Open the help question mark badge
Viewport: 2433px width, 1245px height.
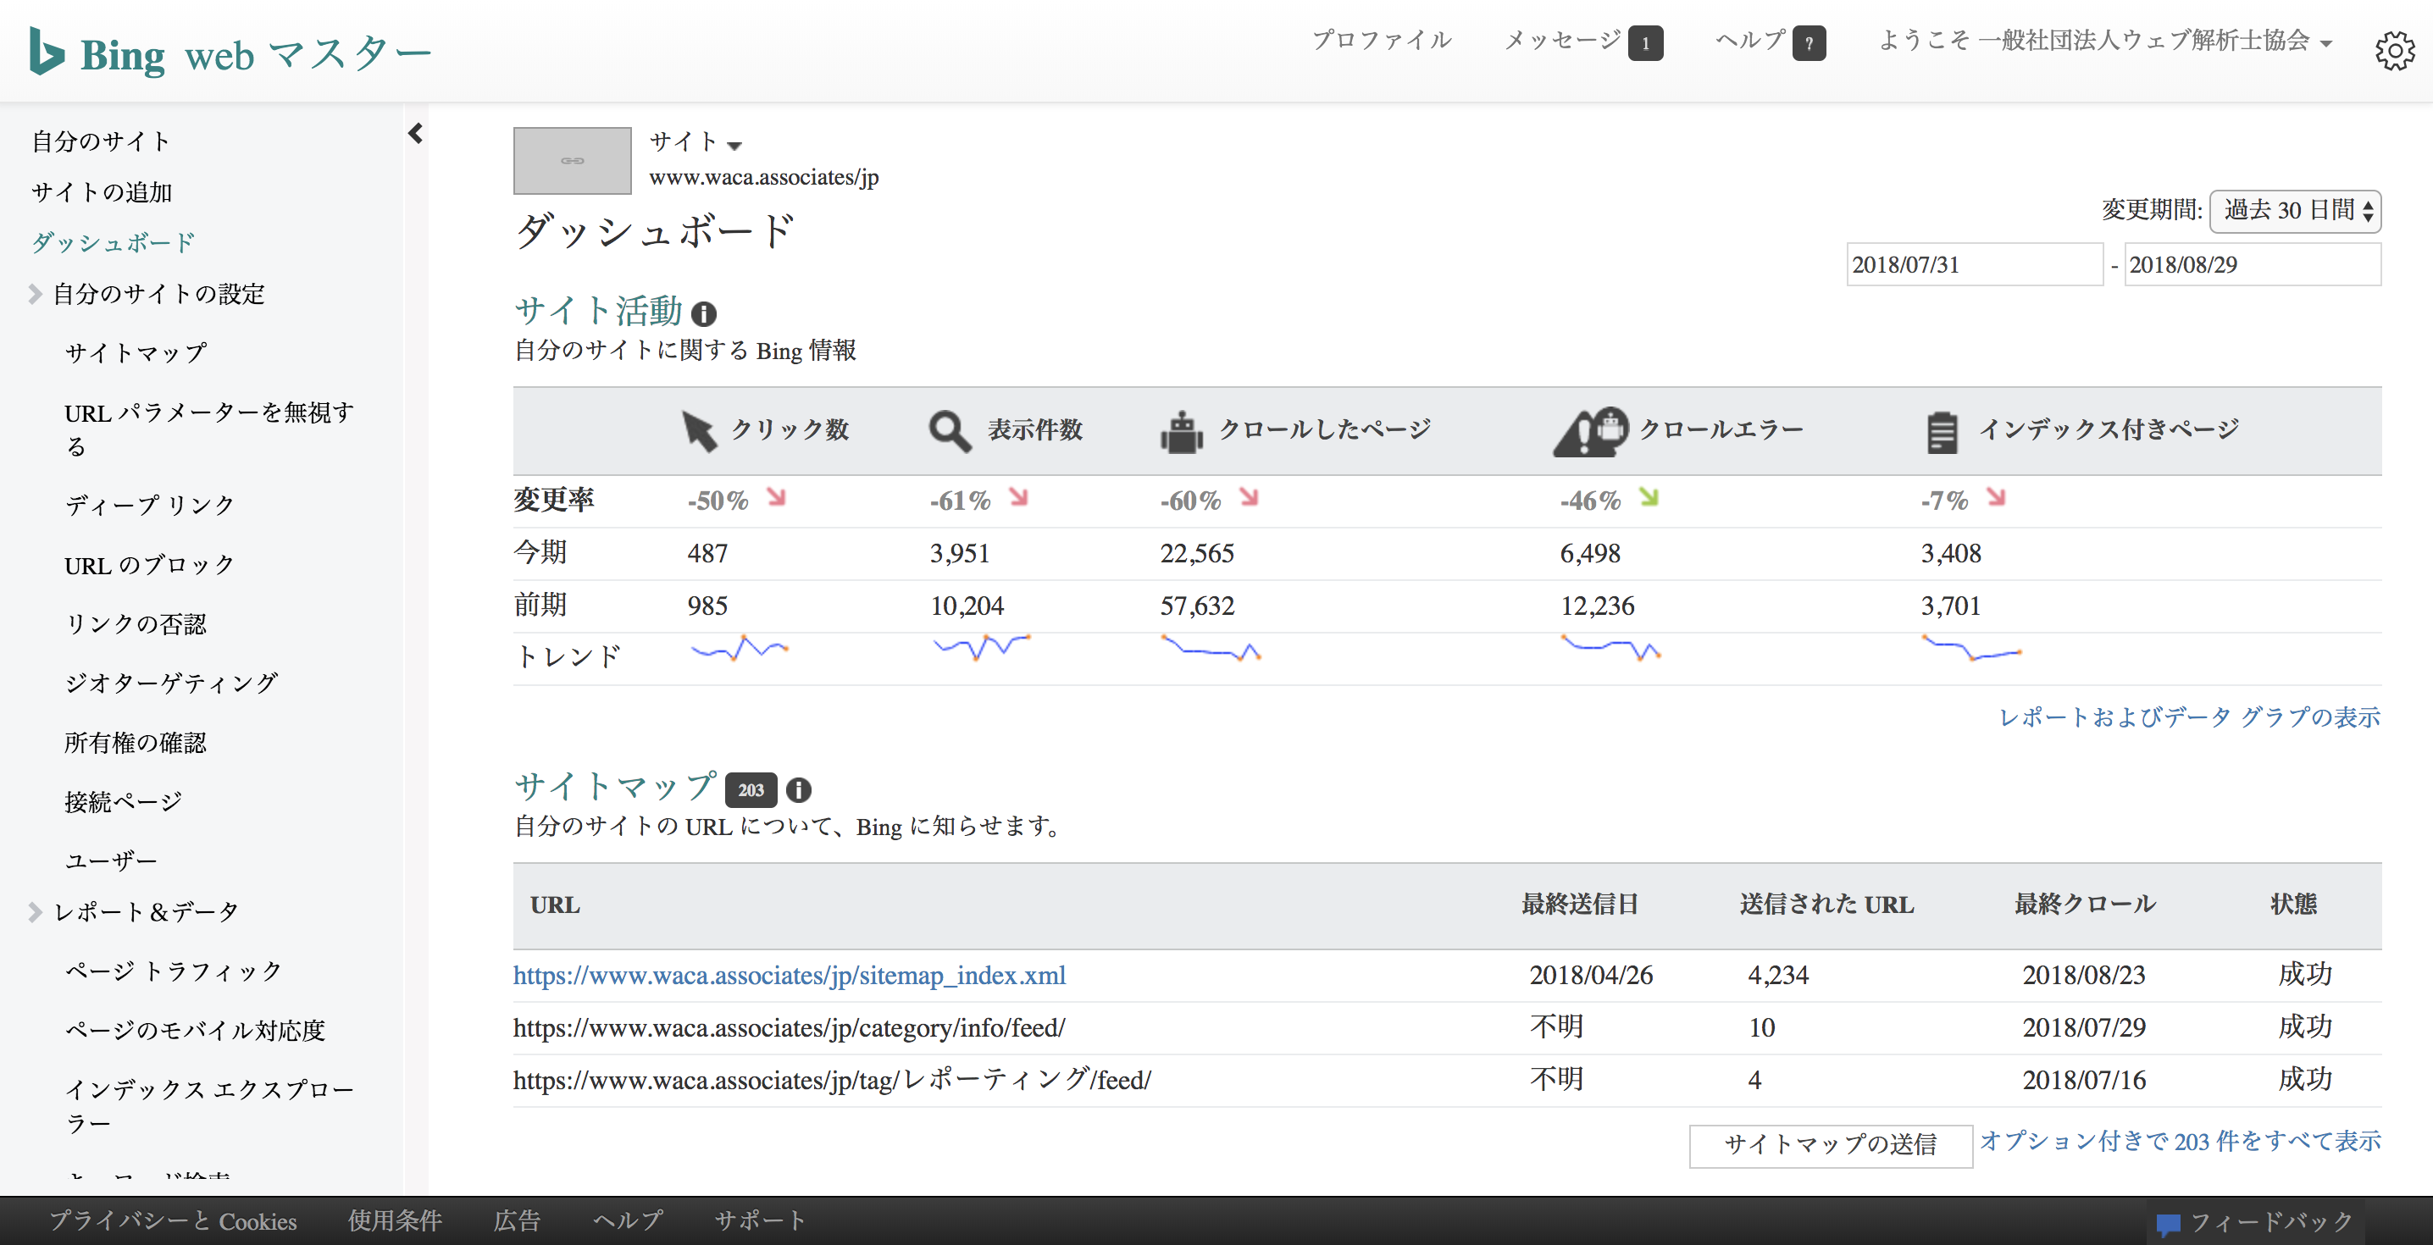pos(1809,42)
